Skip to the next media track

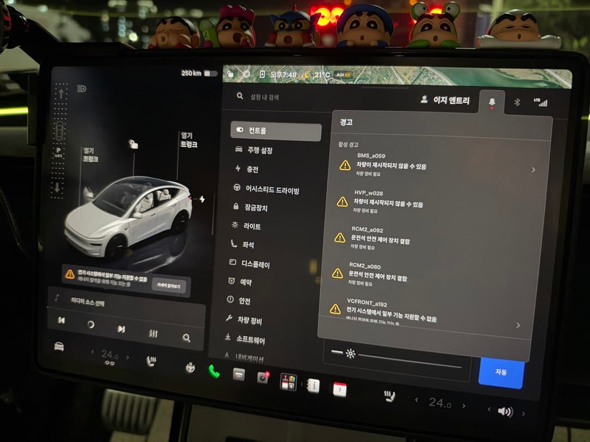121,329
